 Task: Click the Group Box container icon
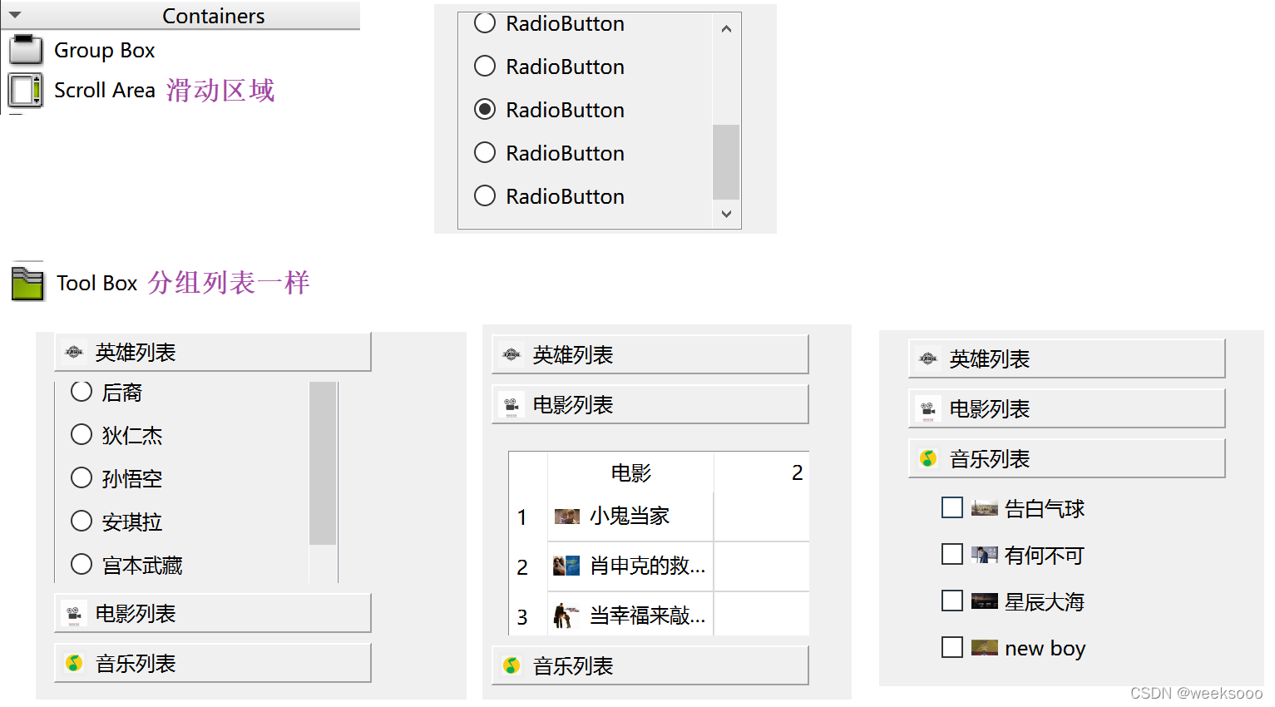(x=25, y=50)
